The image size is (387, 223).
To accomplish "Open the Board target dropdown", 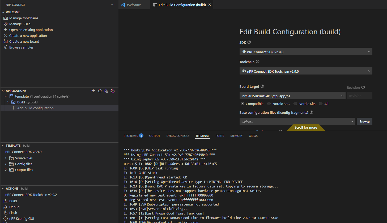I will pos(292,96).
